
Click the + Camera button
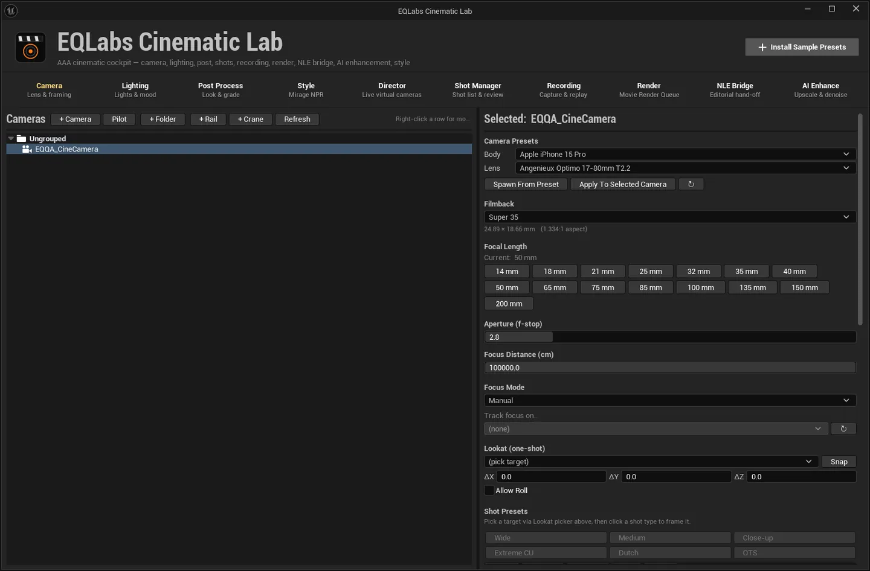tap(76, 119)
